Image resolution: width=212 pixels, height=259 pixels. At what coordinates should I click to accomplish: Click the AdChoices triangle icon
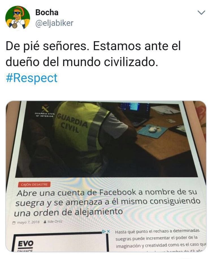[x=104, y=231]
